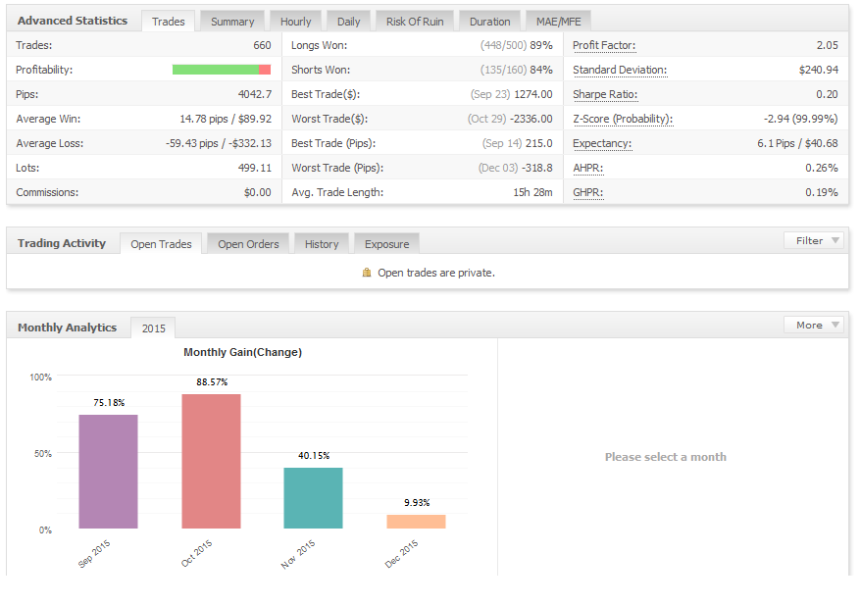Click the AHPR value 0.26%
Screen dimensions: 860x605
pyautogui.click(x=822, y=168)
